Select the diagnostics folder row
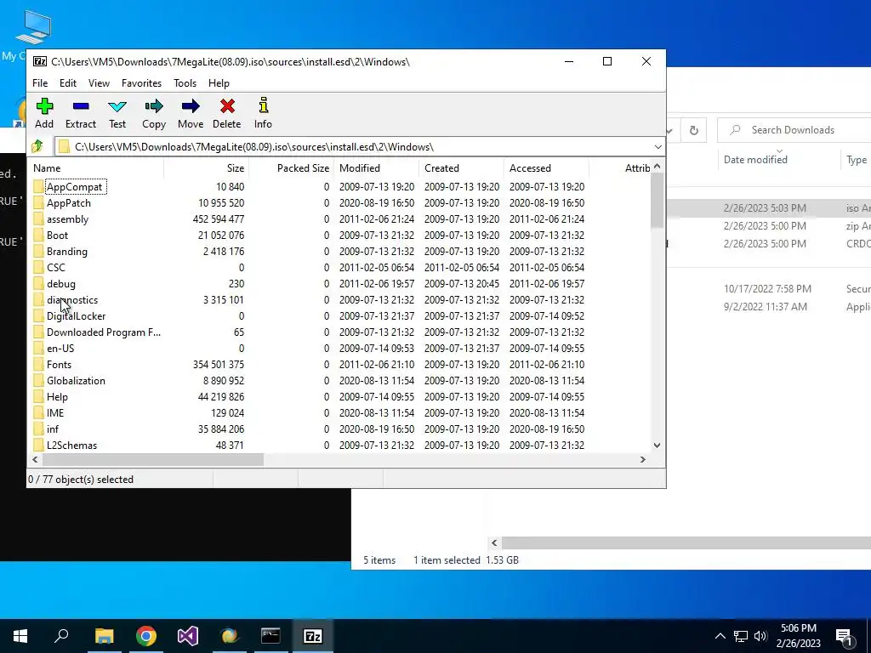 tap(339, 300)
